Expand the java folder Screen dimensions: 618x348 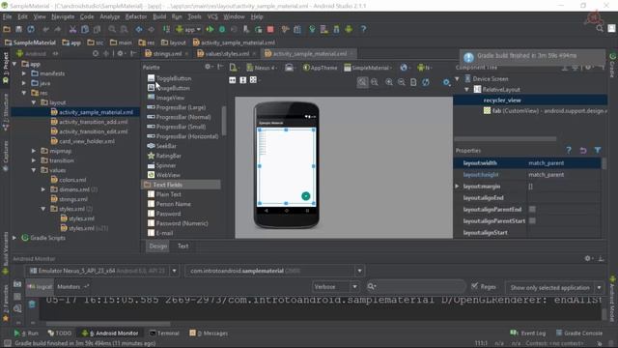click(x=24, y=83)
